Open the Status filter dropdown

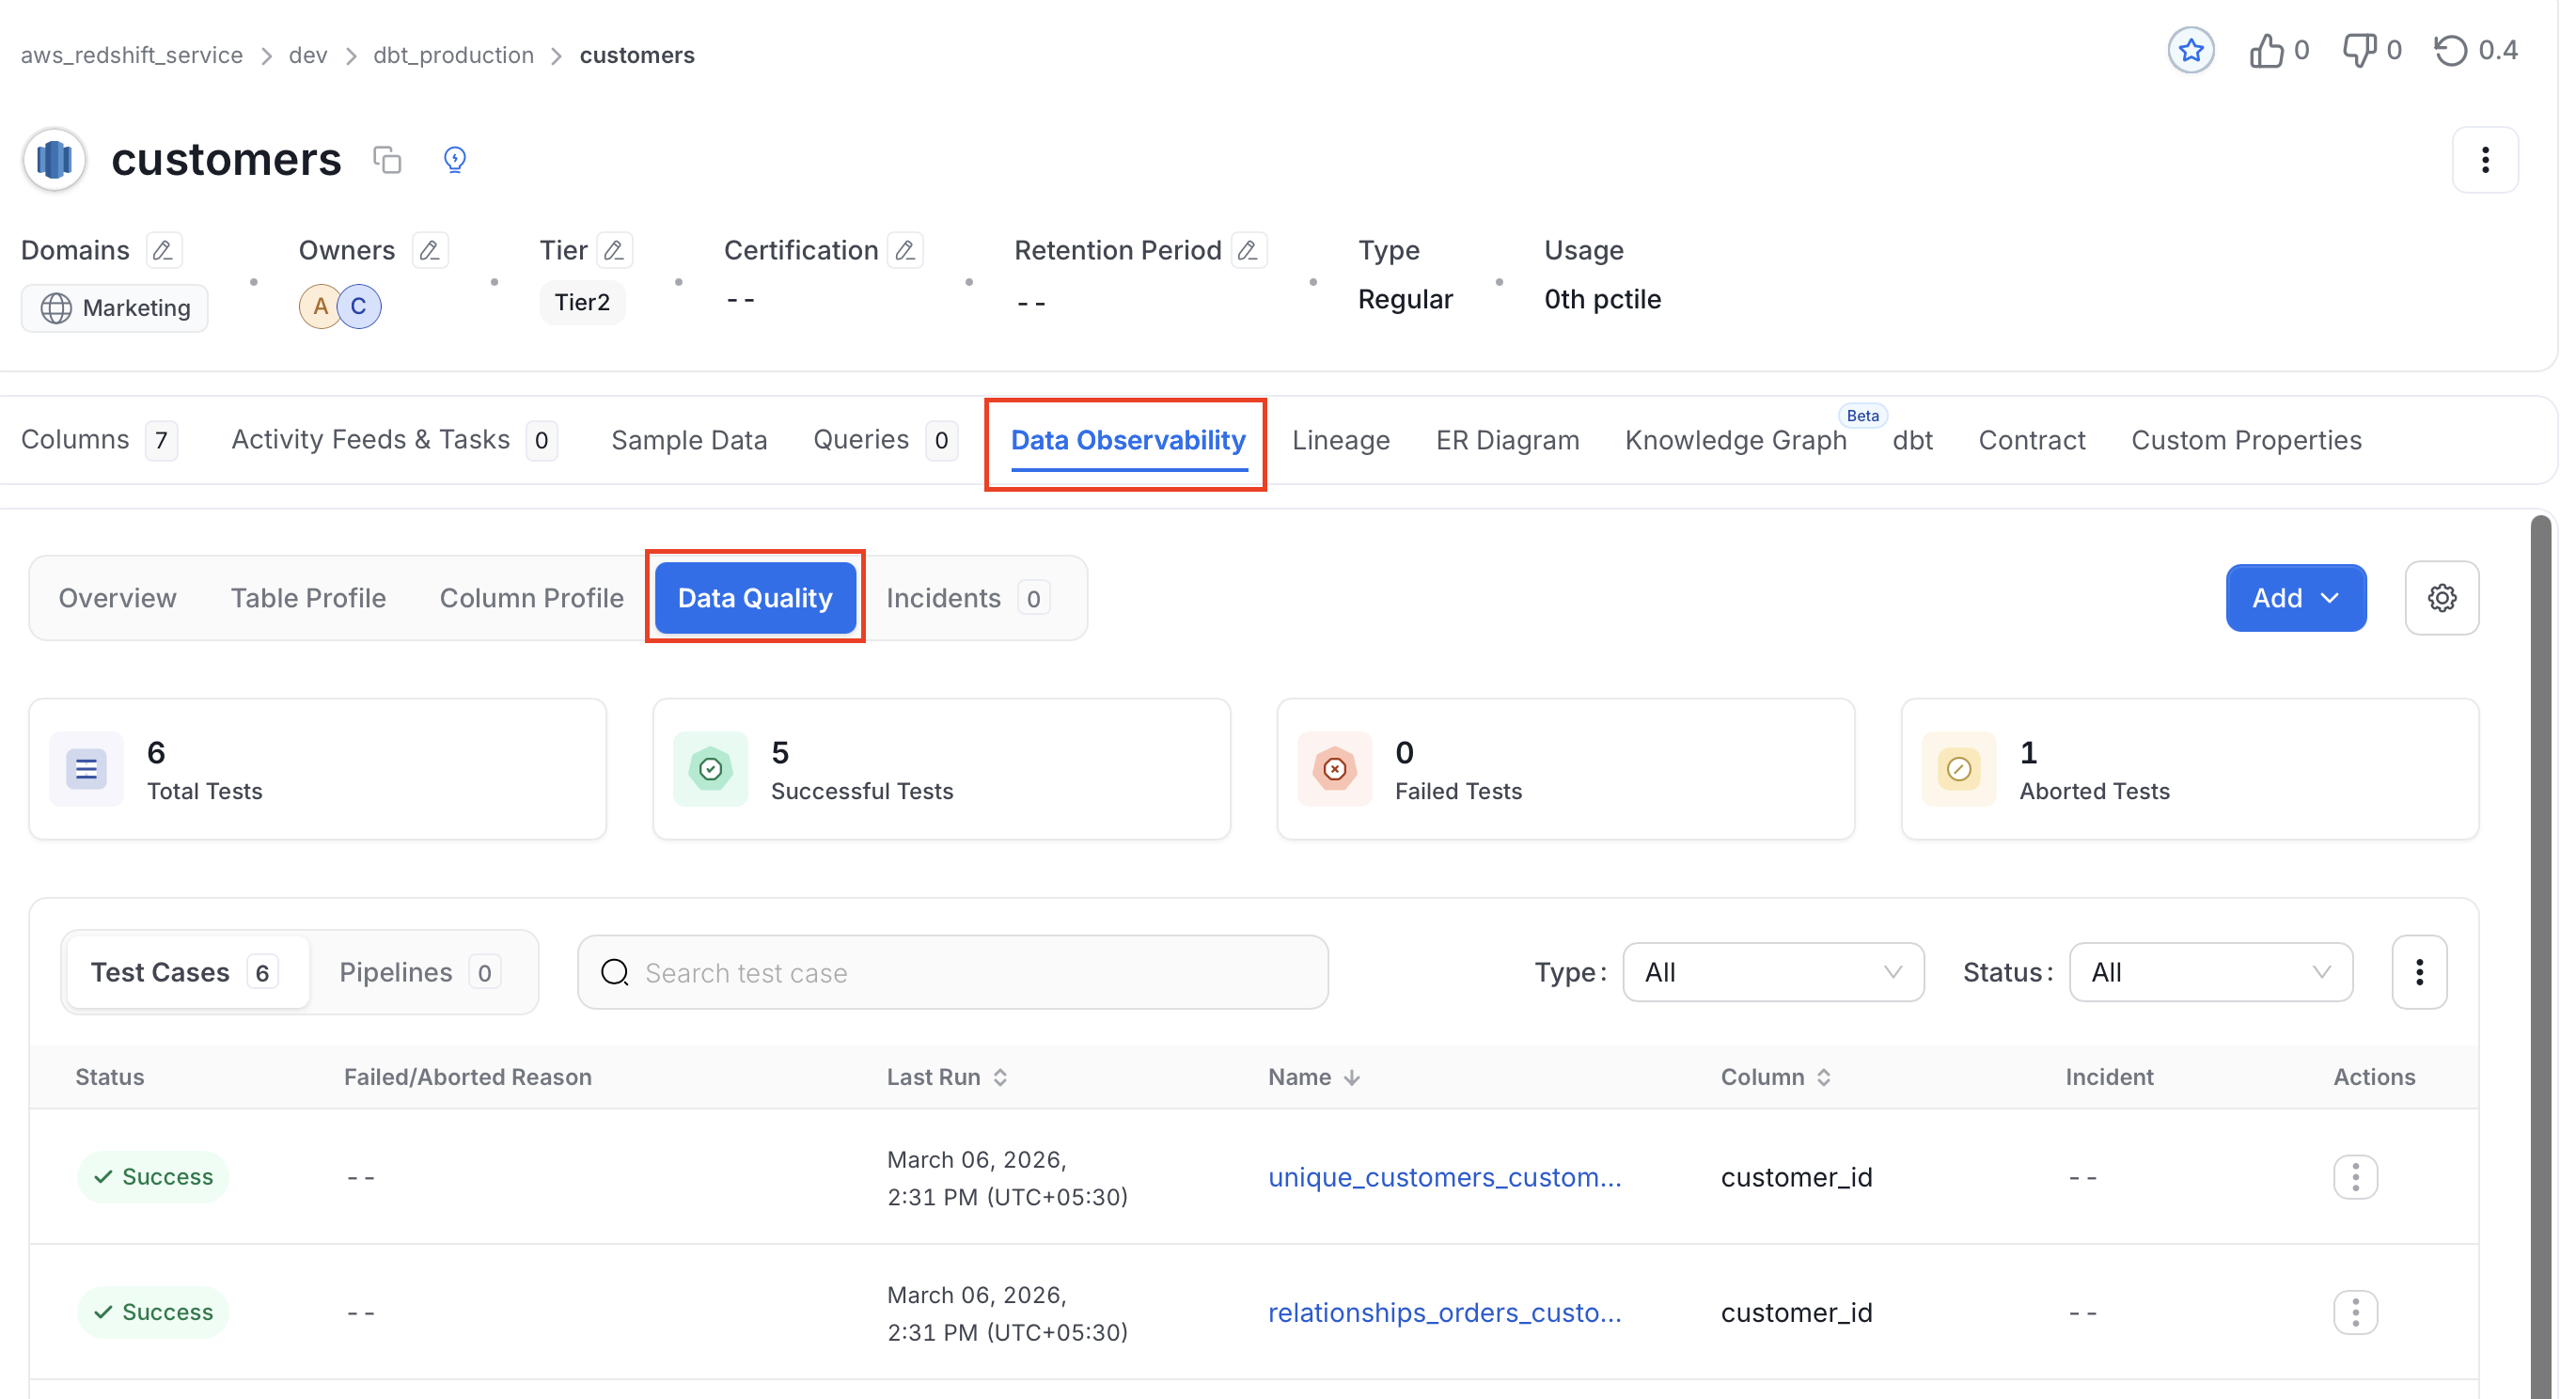click(x=2209, y=972)
